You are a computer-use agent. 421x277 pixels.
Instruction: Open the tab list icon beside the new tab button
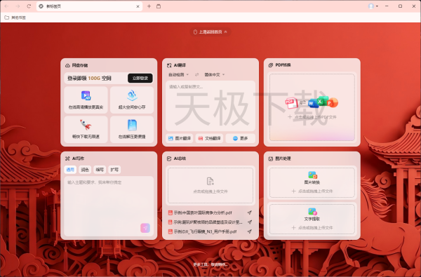[x=159, y=6]
